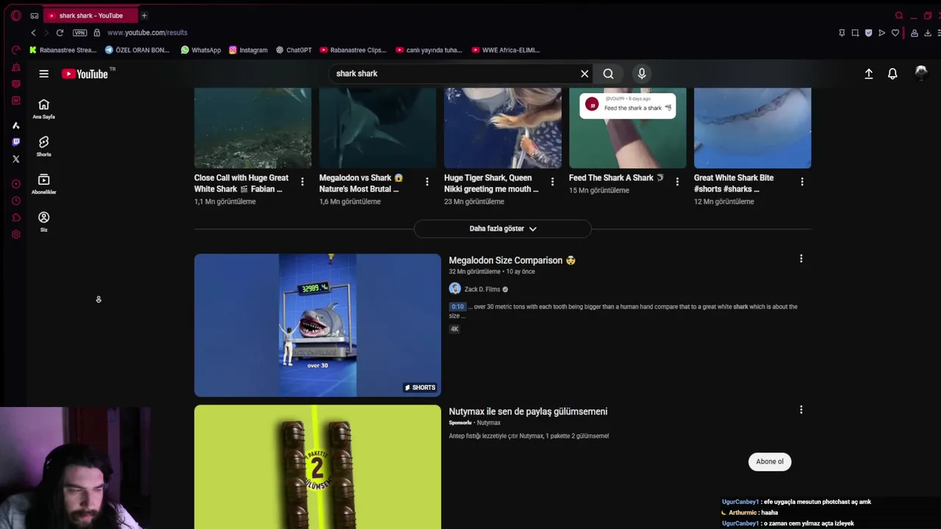This screenshot has height=529, width=941.
Task: Start voice search with microphone icon
Action: (x=642, y=73)
